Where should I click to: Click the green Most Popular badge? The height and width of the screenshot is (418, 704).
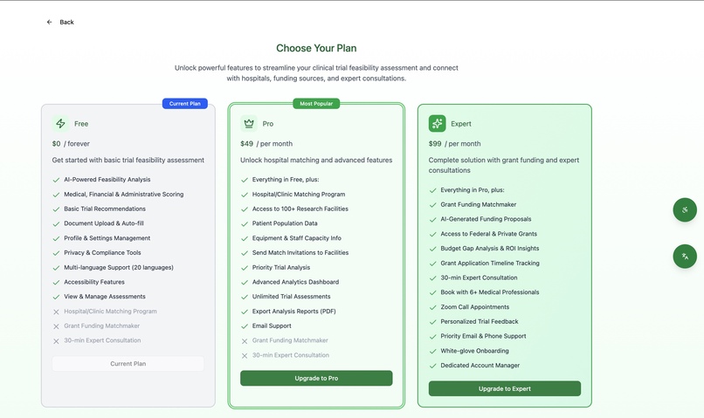pyautogui.click(x=316, y=104)
